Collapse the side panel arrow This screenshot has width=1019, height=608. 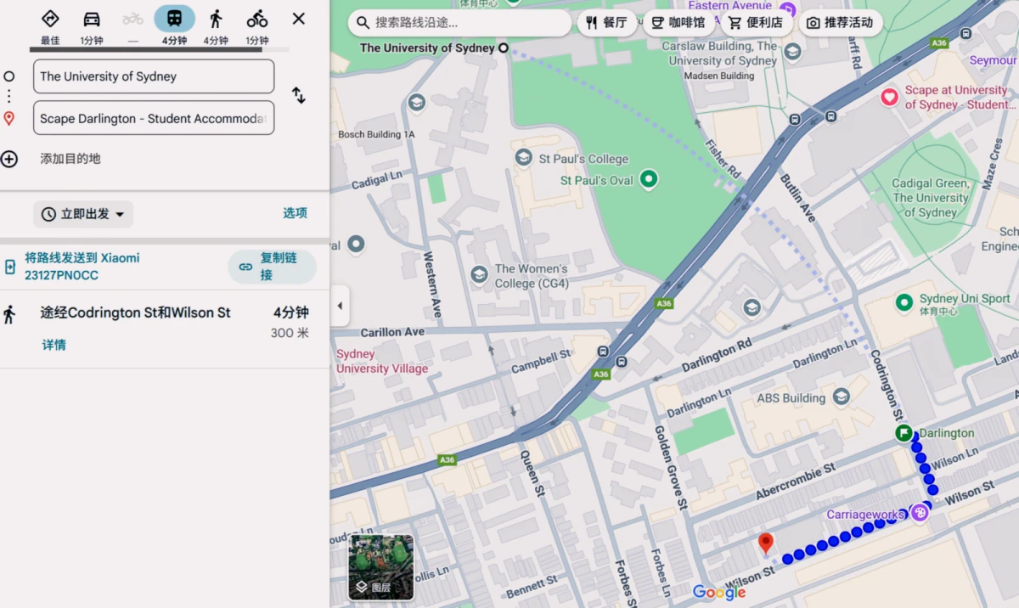(340, 306)
